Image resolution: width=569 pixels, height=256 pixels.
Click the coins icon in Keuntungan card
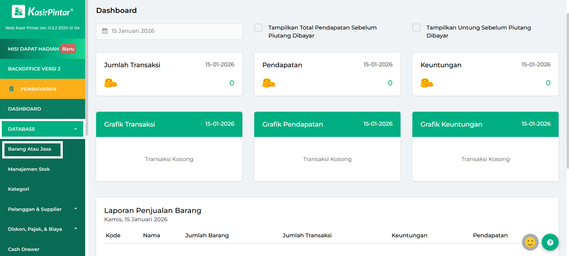point(427,83)
